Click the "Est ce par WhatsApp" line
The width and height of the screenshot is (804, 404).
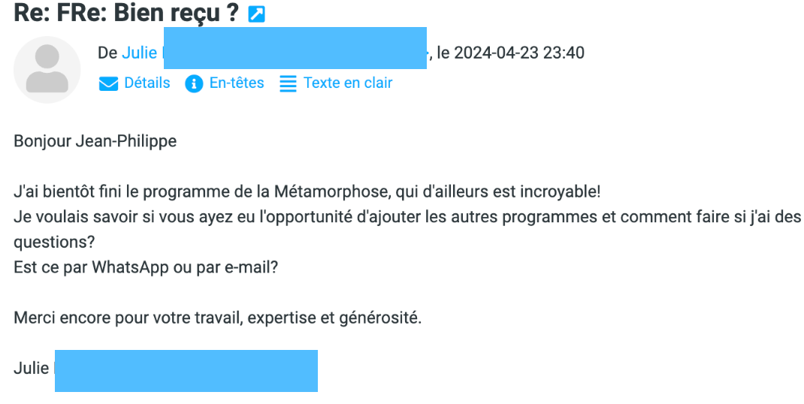[146, 267]
